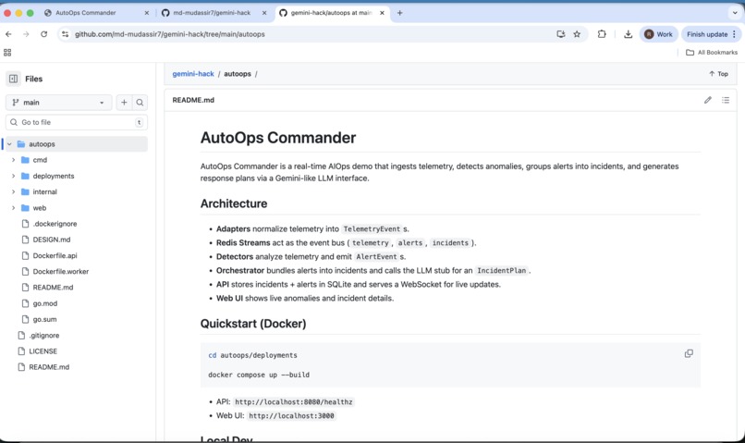Image resolution: width=745 pixels, height=443 pixels.
Task: Open site information icon in address bar
Action: [x=65, y=34]
